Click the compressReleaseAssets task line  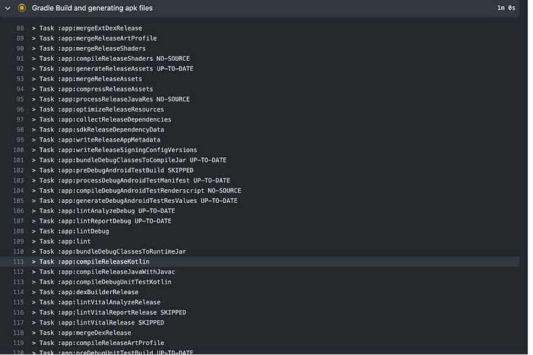93,89
